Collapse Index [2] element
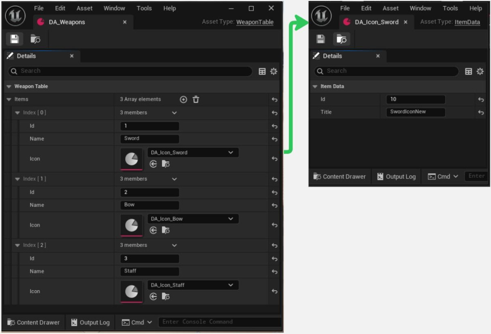This screenshot has width=491, height=334. click(18, 245)
